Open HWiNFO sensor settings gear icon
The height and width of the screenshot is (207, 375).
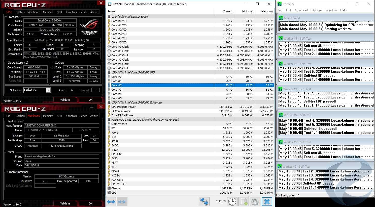[255, 202]
